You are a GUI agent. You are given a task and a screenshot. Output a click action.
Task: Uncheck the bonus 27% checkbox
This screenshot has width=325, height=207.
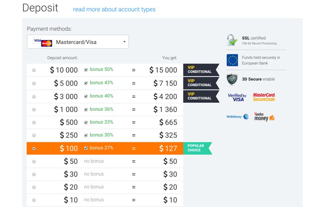86,148
